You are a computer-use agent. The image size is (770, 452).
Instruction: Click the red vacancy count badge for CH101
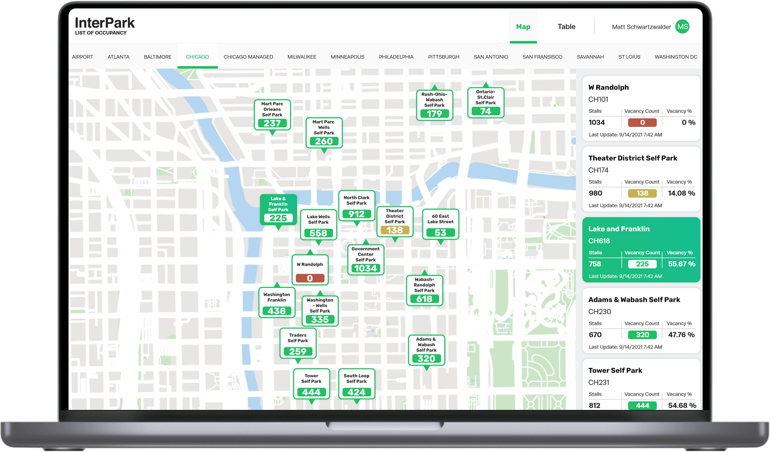[642, 123]
